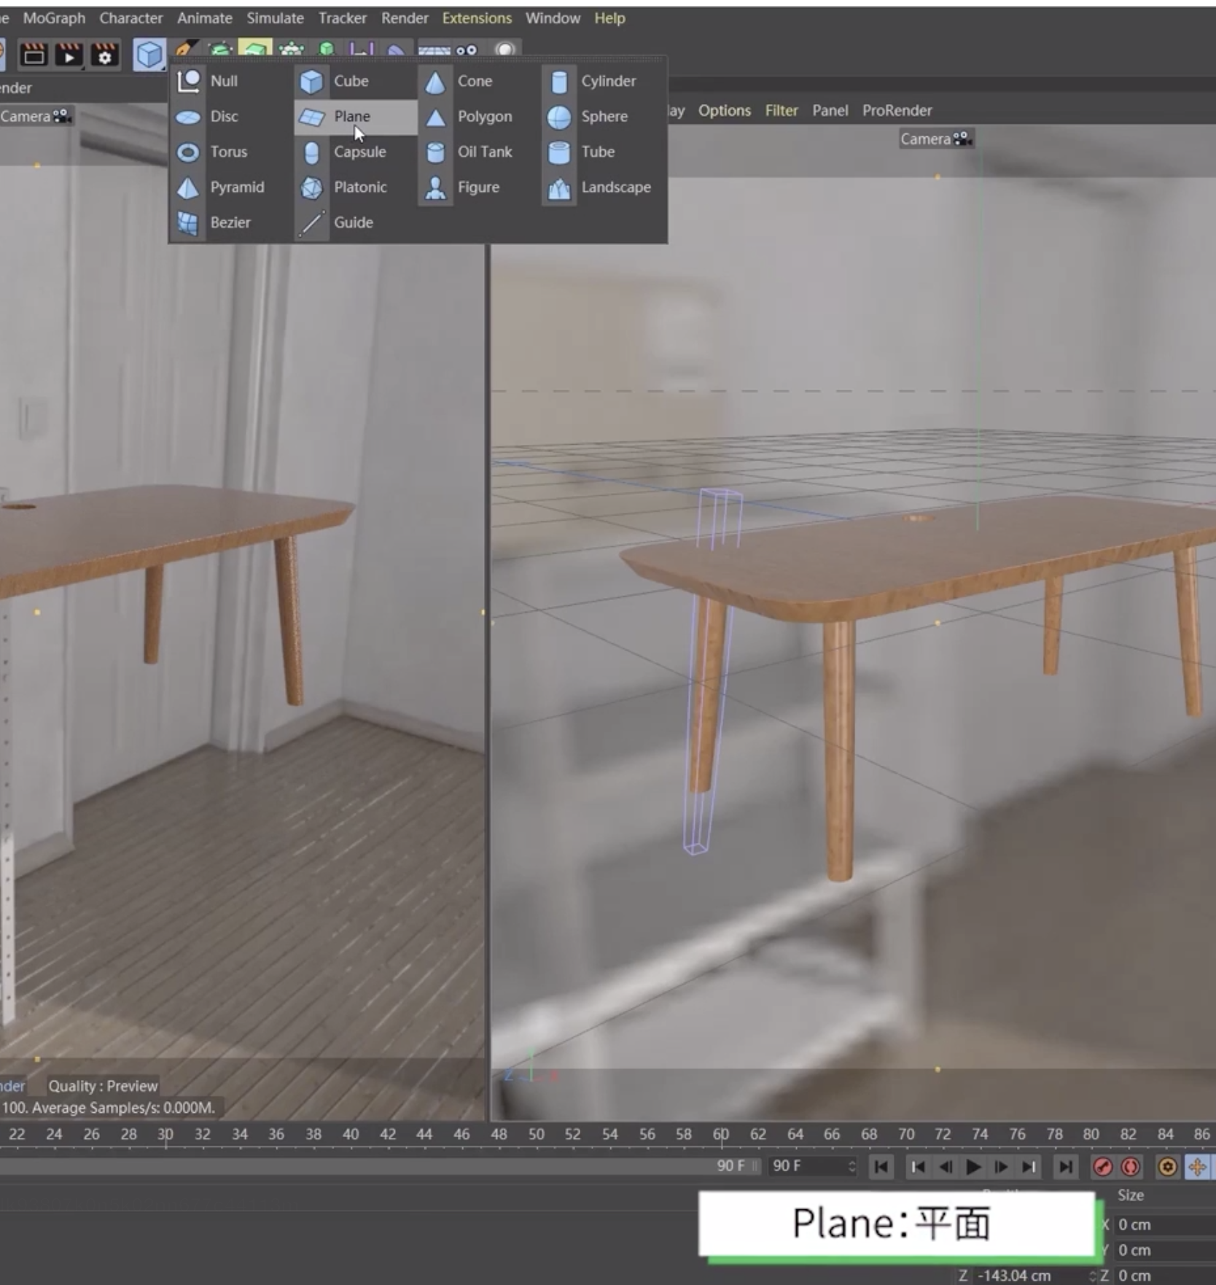Insert a Guide object
This screenshot has height=1285, width=1216.
click(x=356, y=222)
